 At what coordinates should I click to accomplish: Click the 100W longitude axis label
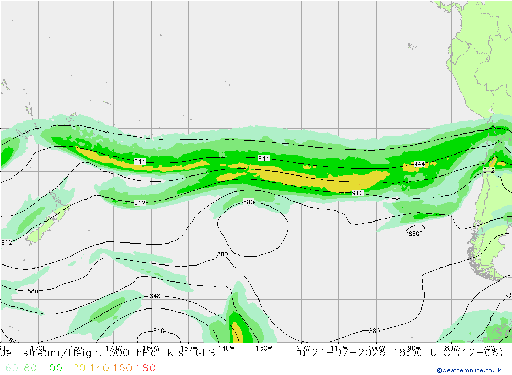376,348
